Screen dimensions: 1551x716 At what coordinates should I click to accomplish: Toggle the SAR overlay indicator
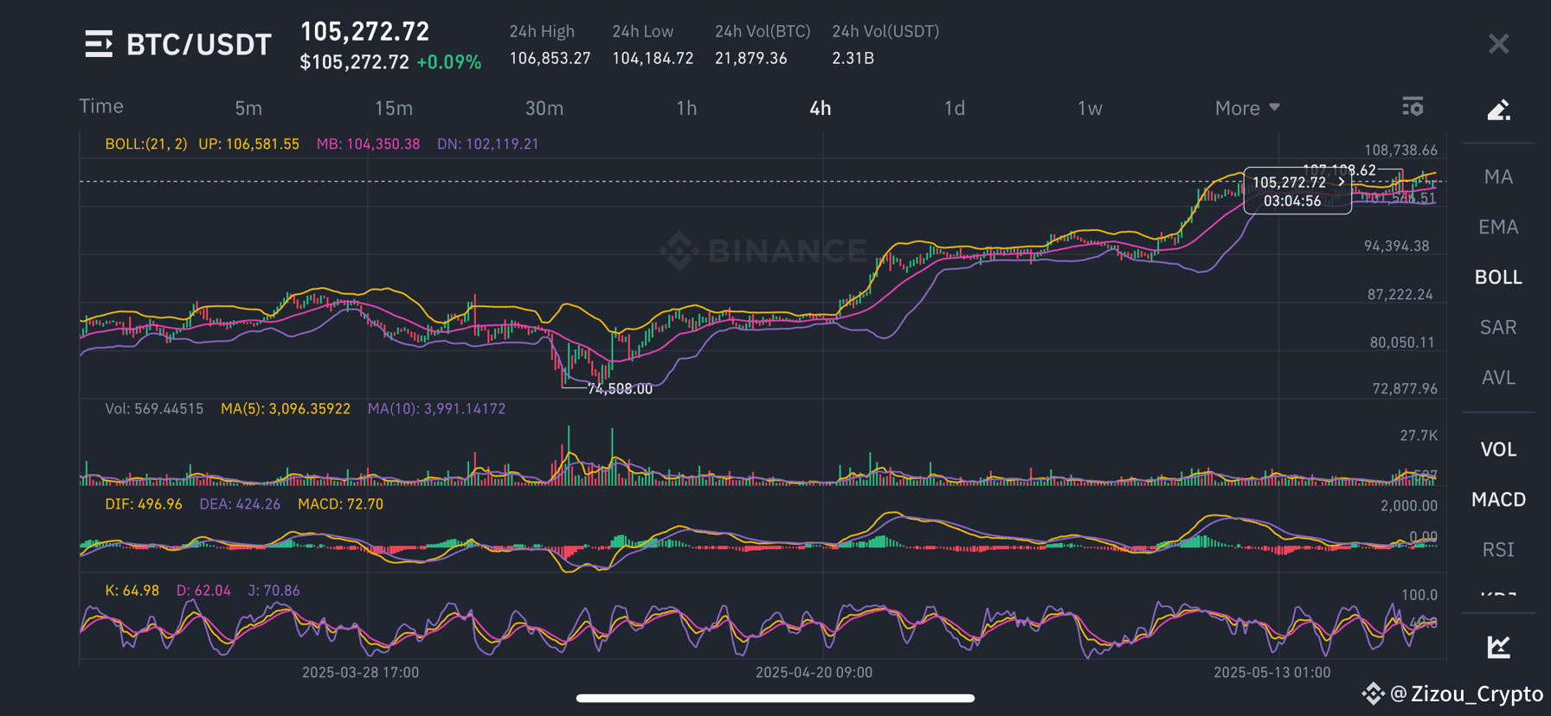click(x=1498, y=328)
